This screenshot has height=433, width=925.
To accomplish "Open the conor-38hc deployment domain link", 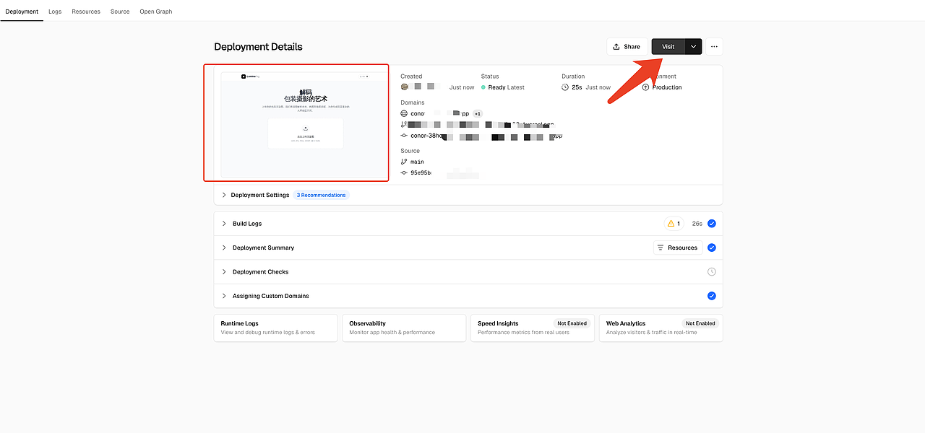I will (486, 136).
